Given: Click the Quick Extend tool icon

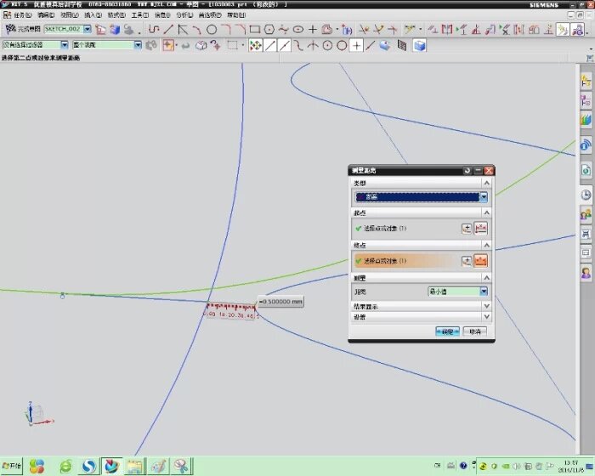Looking at the screenshot, I should 378,29.
